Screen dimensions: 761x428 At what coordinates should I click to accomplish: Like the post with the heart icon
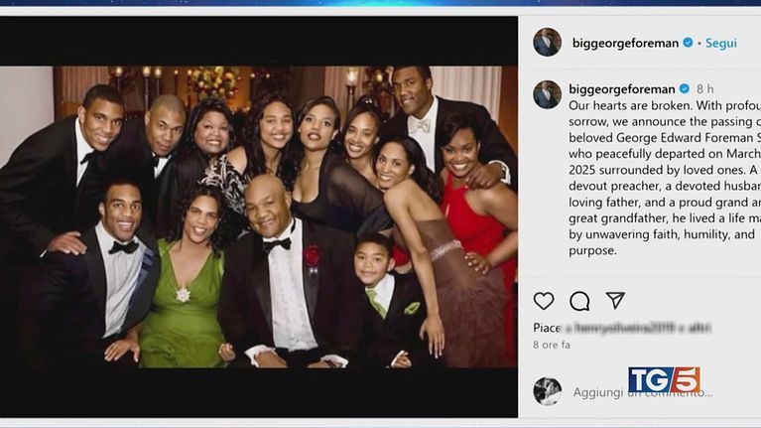pyautogui.click(x=544, y=300)
